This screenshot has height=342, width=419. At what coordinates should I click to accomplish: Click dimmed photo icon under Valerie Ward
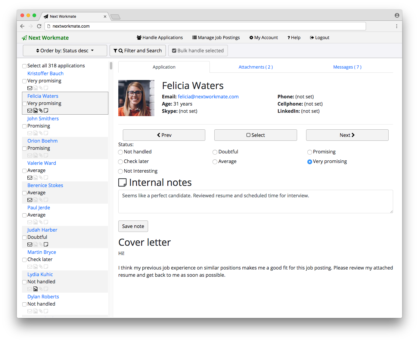tap(36, 178)
